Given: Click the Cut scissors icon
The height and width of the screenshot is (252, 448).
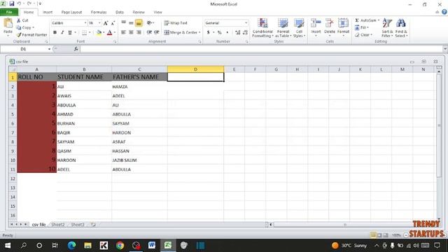Looking at the screenshot, I should click(x=19, y=20).
